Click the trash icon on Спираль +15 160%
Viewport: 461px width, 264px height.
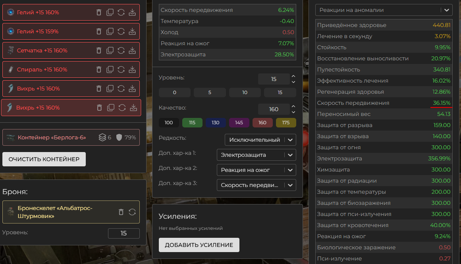(x=99, y=69)
